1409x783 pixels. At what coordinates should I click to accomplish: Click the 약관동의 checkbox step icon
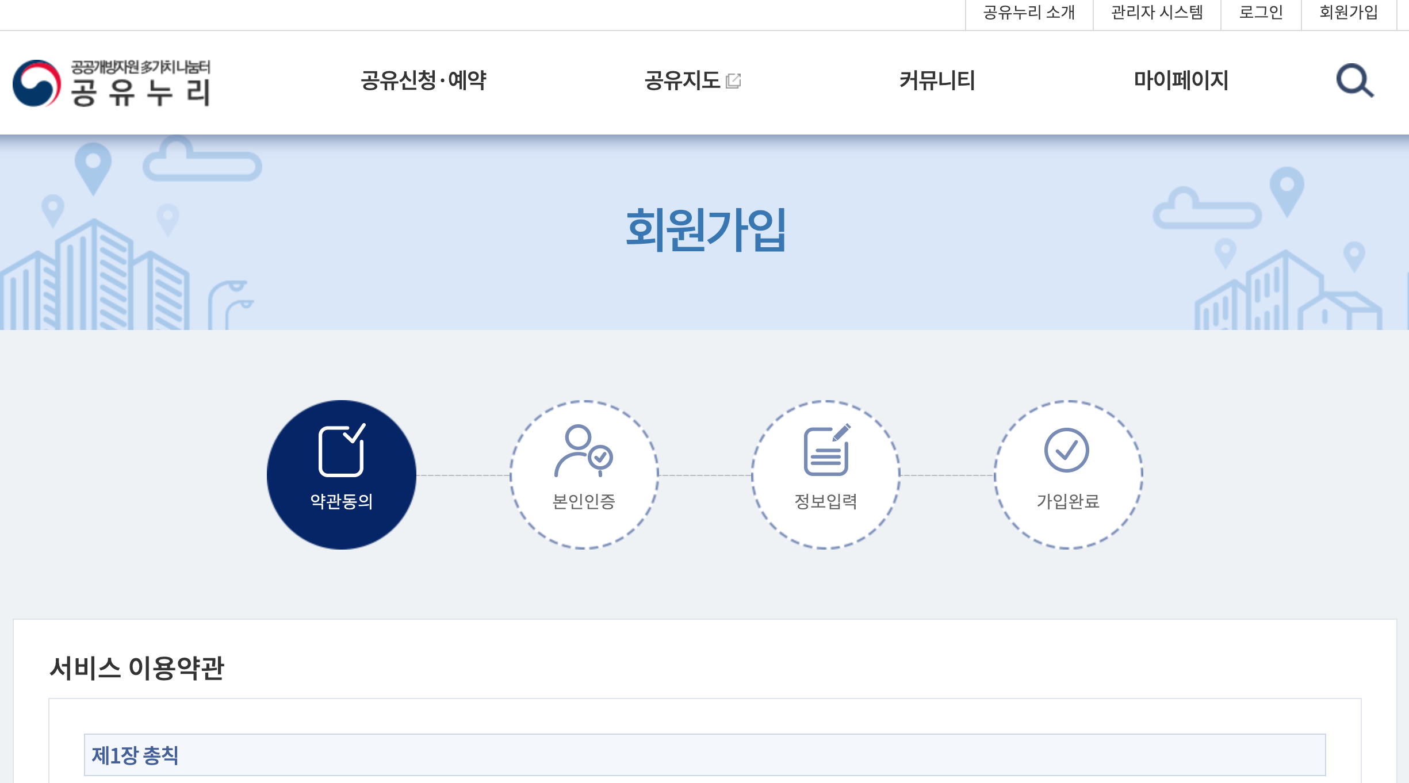tap(342, 451)
